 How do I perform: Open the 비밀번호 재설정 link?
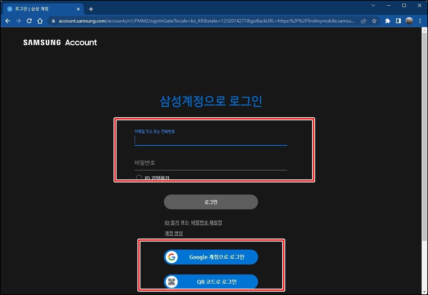click(206, 222)
